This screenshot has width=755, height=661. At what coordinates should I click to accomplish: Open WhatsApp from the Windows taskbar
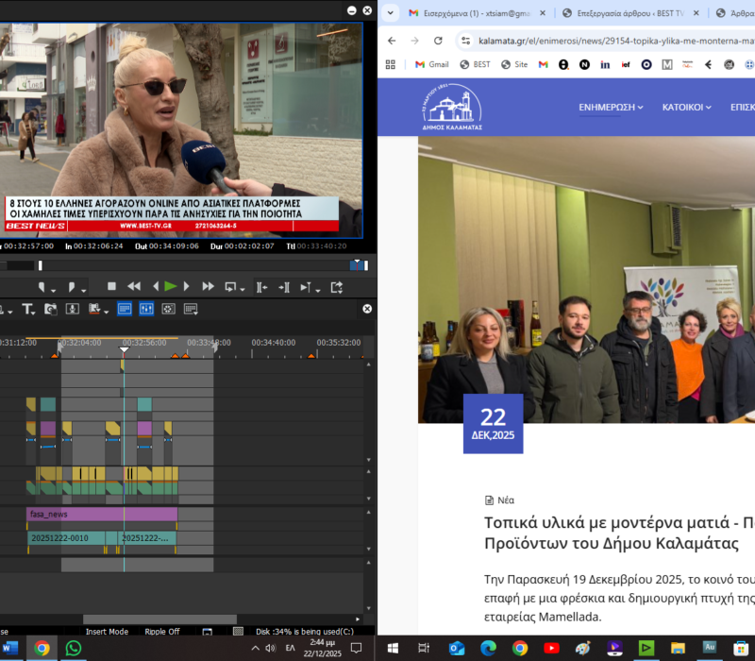pyautogui.click(x=73, y=649)
